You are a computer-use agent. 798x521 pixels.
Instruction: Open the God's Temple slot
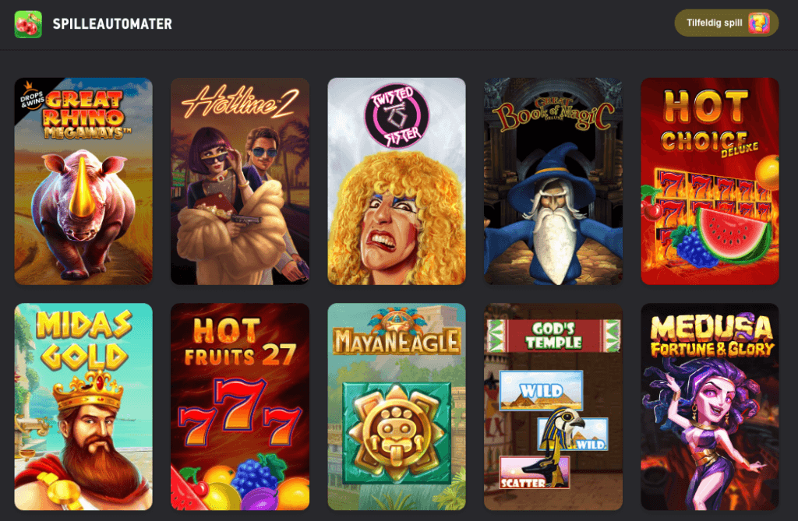tap(553, 407)
